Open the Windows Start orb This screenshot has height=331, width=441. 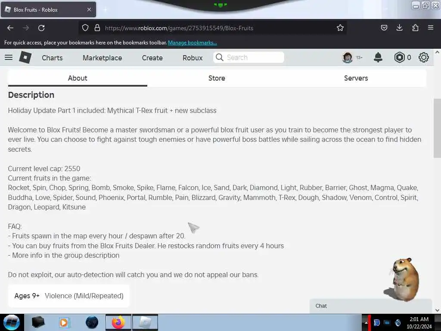(12, 322)
